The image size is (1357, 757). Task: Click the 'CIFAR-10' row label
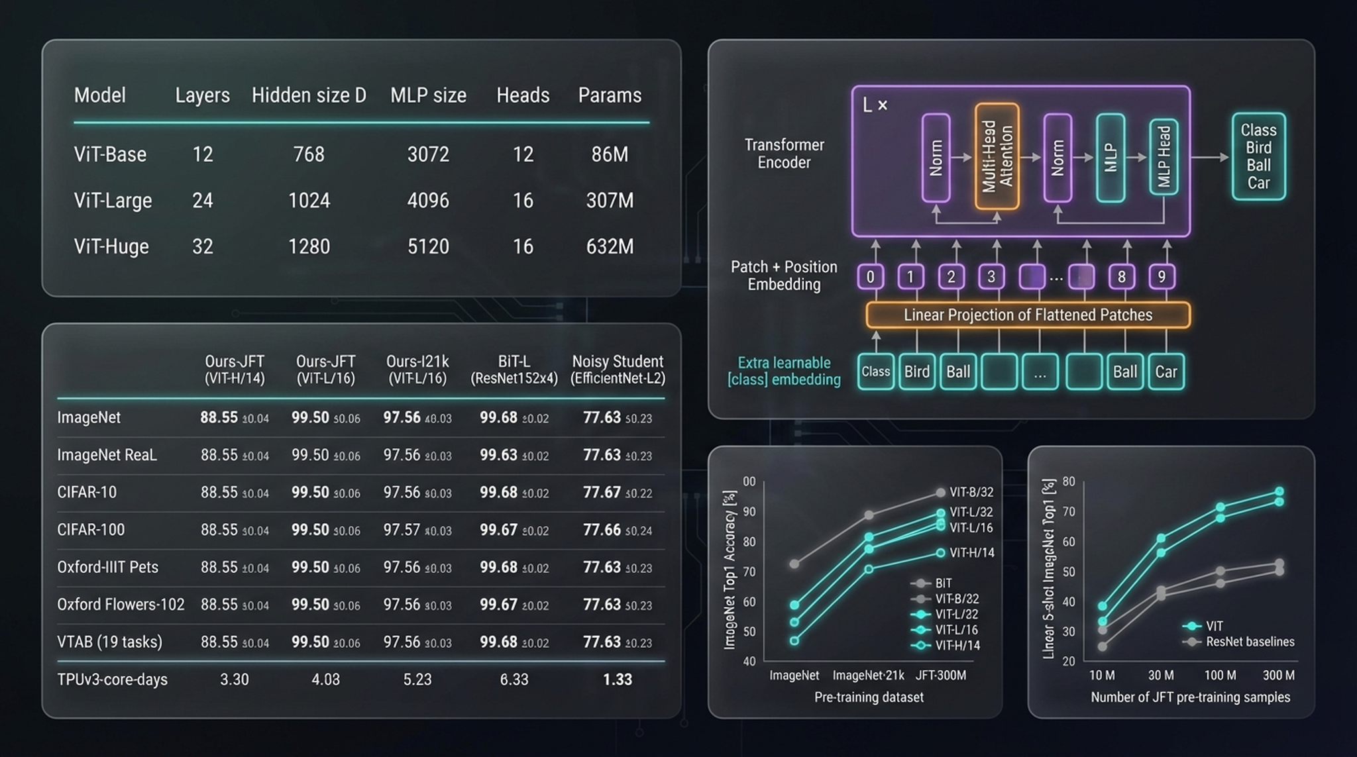tap(87, 492)
